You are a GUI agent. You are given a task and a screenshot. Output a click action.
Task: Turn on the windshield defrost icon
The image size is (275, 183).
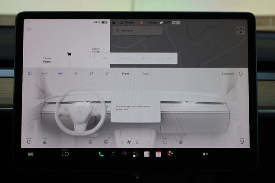(90, 142)
